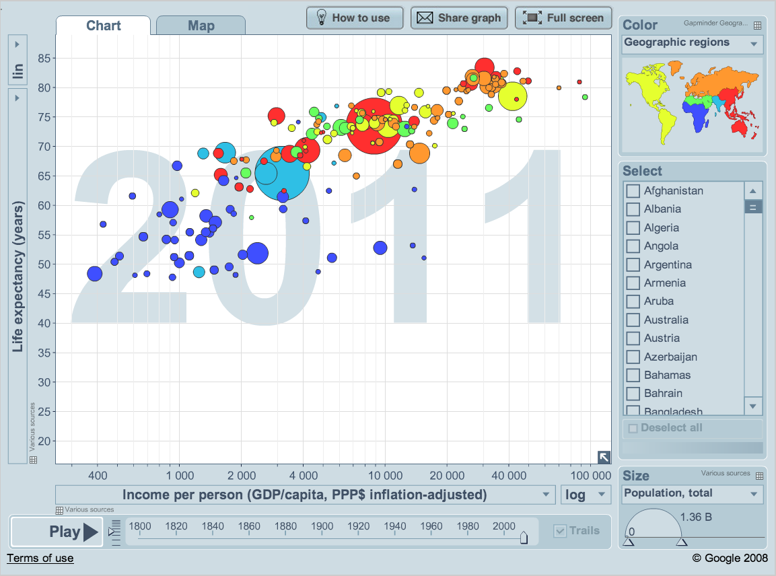Click the playback speed control icon beside Play
The image size is (776, 576).
coord(114,531)
